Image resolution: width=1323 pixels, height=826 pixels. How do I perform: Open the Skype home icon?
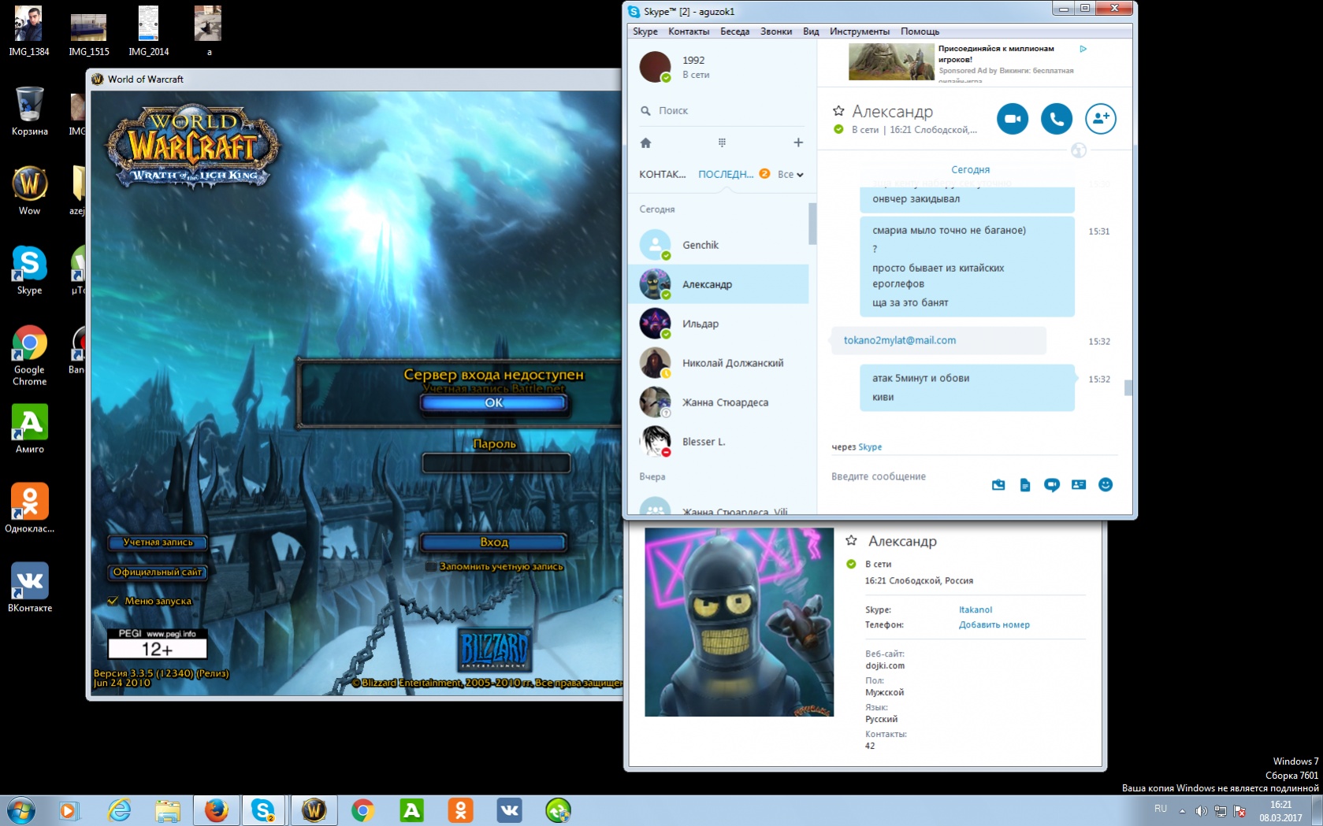click(645, 143)
